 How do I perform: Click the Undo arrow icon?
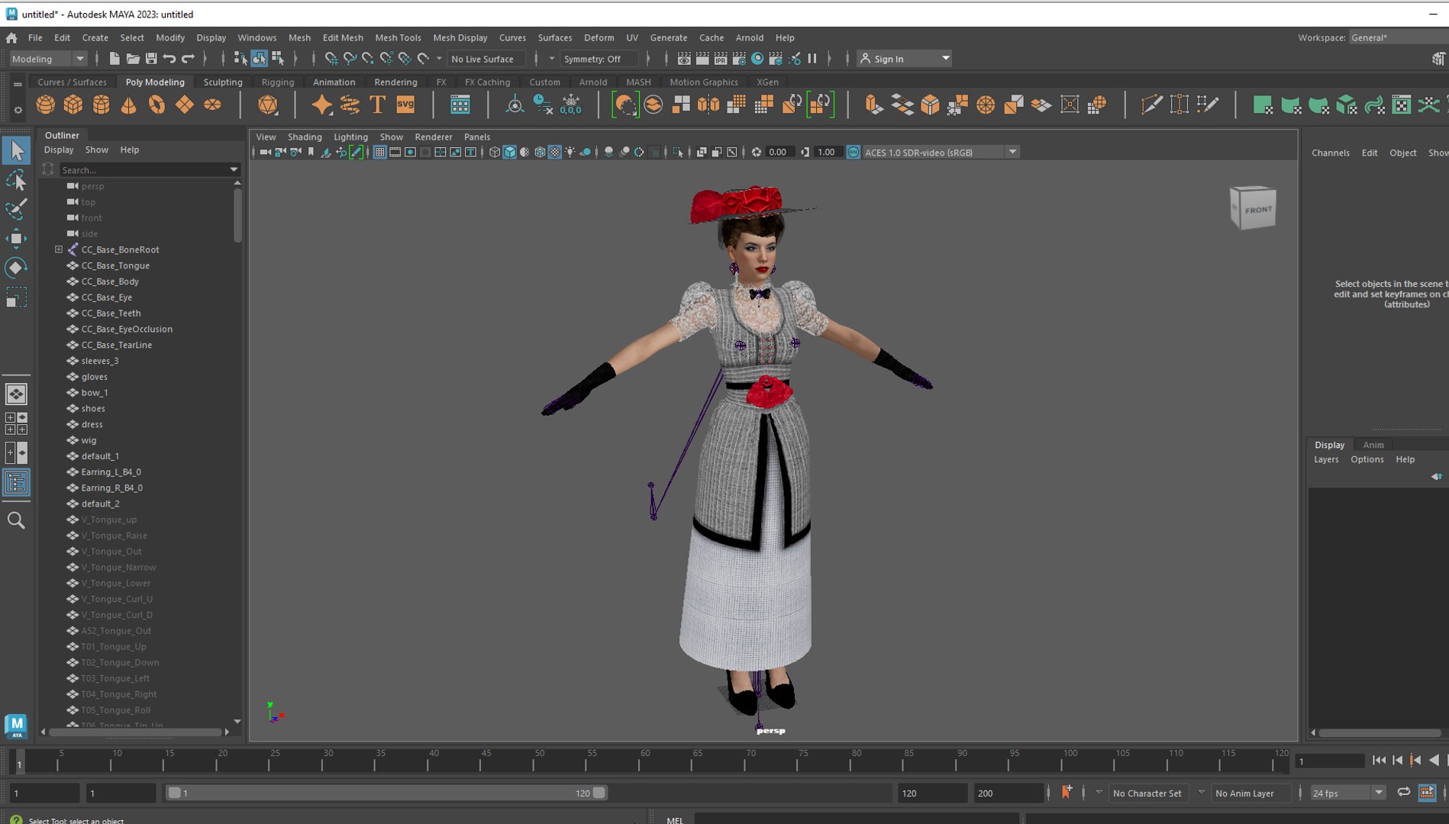pos(169,59)
